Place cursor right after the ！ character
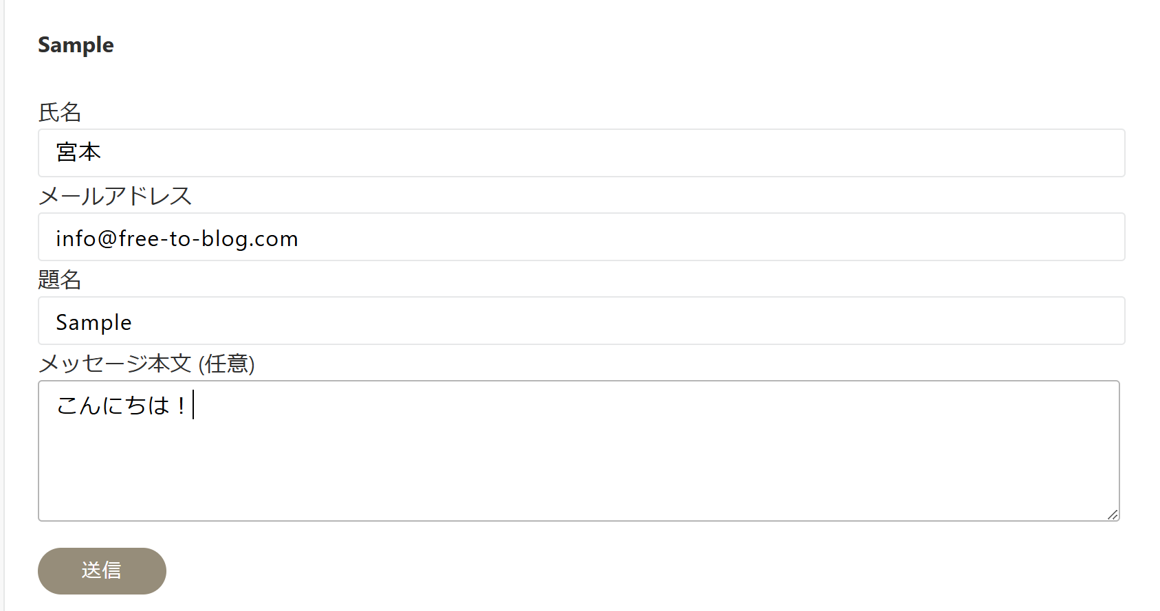Screen dimensions: 1160x611 click(x=193, y=406)
